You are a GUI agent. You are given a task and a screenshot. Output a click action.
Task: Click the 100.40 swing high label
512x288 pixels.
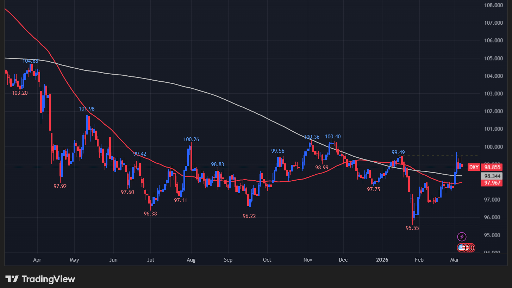coord(333,137)
